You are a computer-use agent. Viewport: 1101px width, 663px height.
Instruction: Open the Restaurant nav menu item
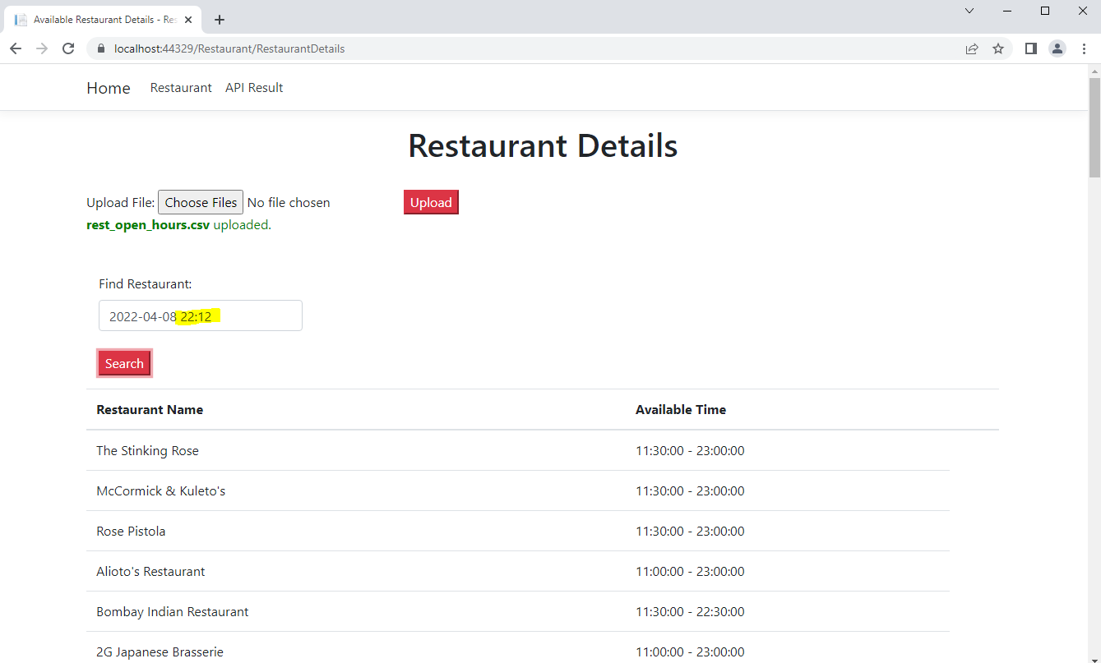(x=181, y=88)
